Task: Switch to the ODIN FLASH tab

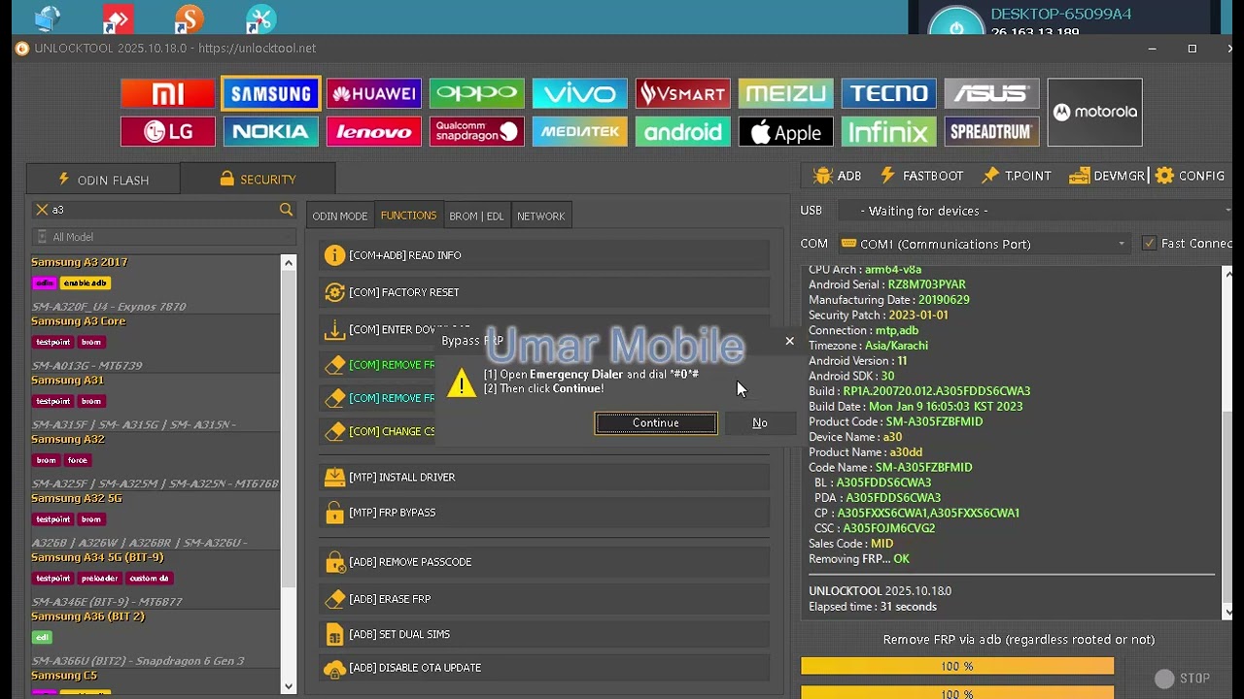Action: point(103,180)
